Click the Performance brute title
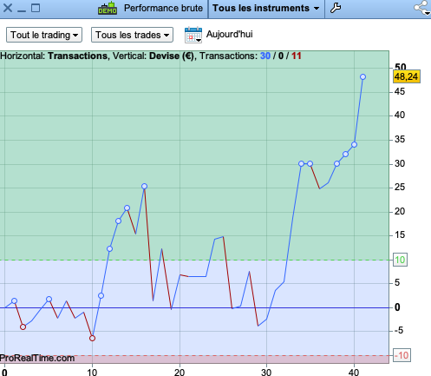The image size is (431, 376). click(x=163, y=8)
